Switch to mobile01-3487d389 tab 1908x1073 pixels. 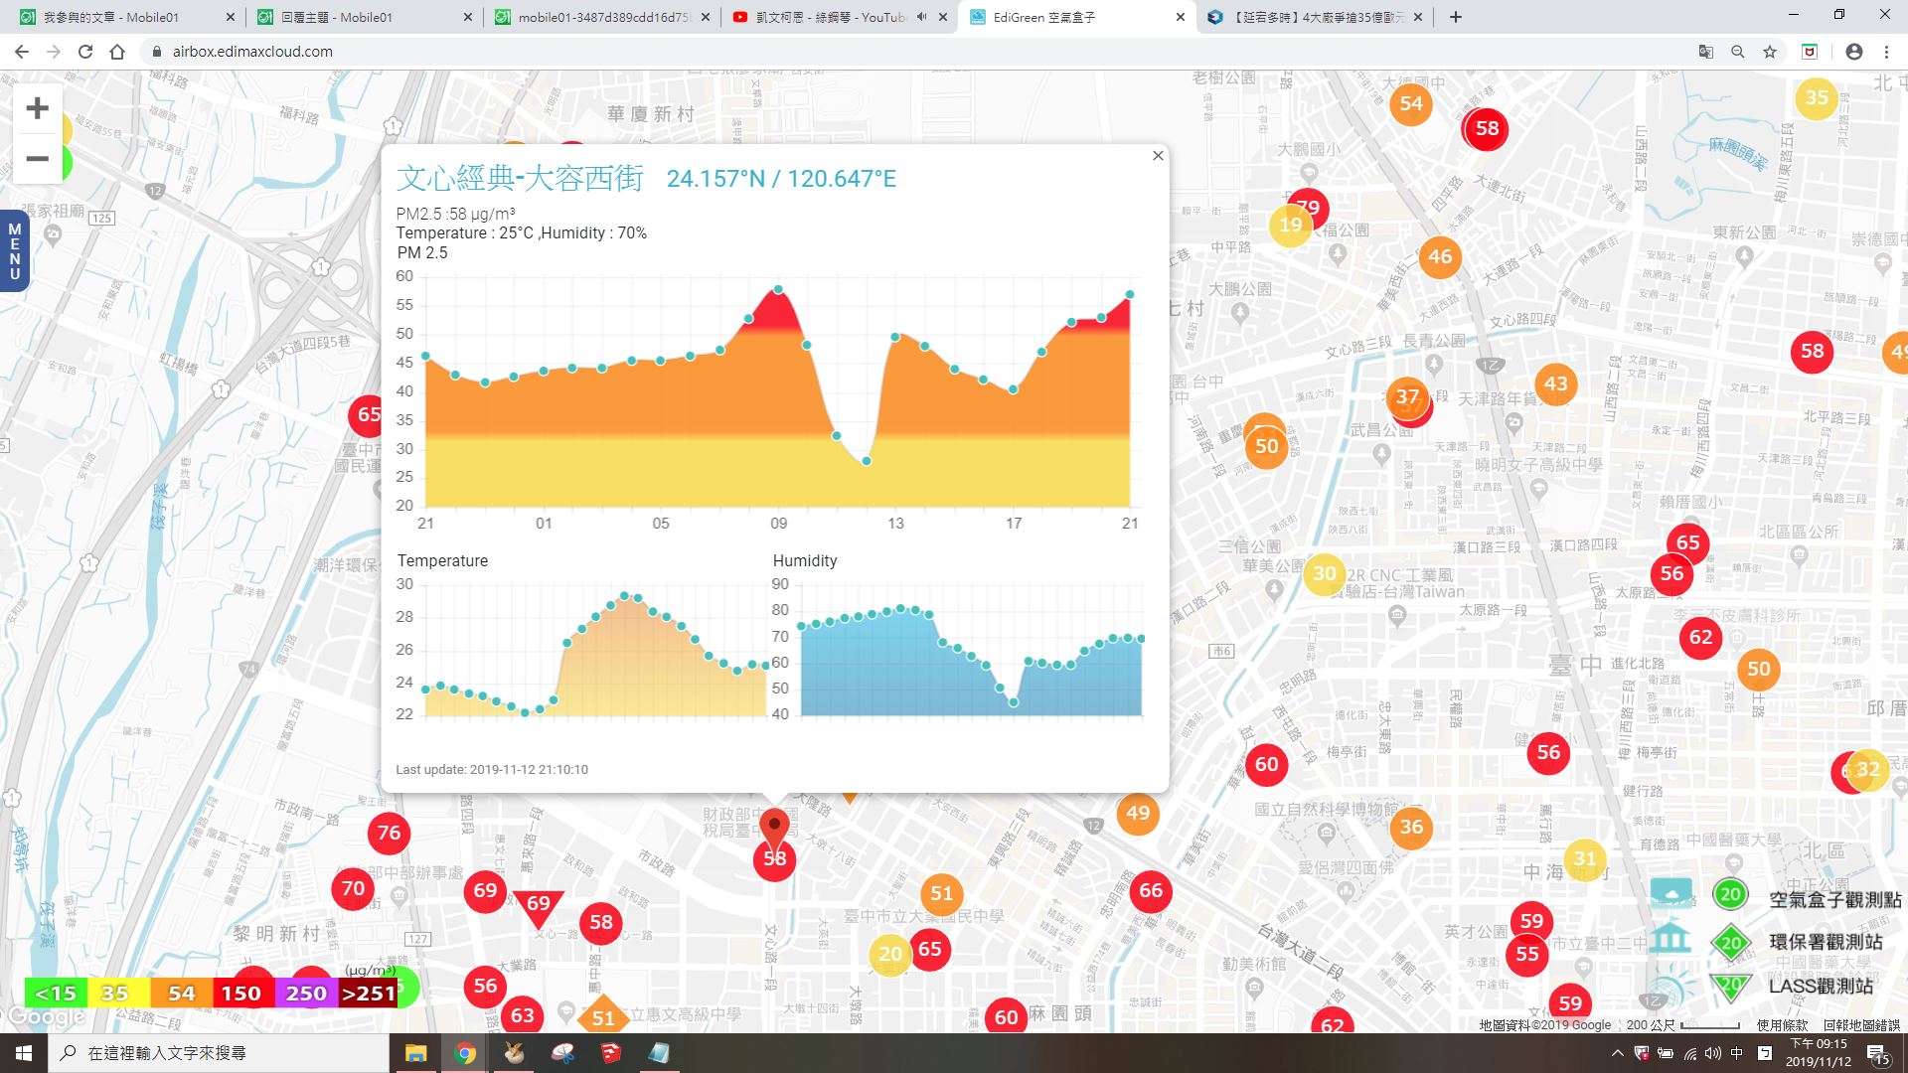click(x=601, y=17)
